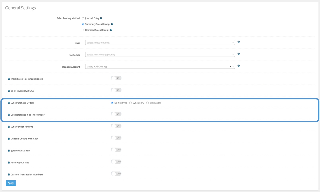Click the Apply button
The width and height of the screenshot is (320, 192).
[11, 183]
